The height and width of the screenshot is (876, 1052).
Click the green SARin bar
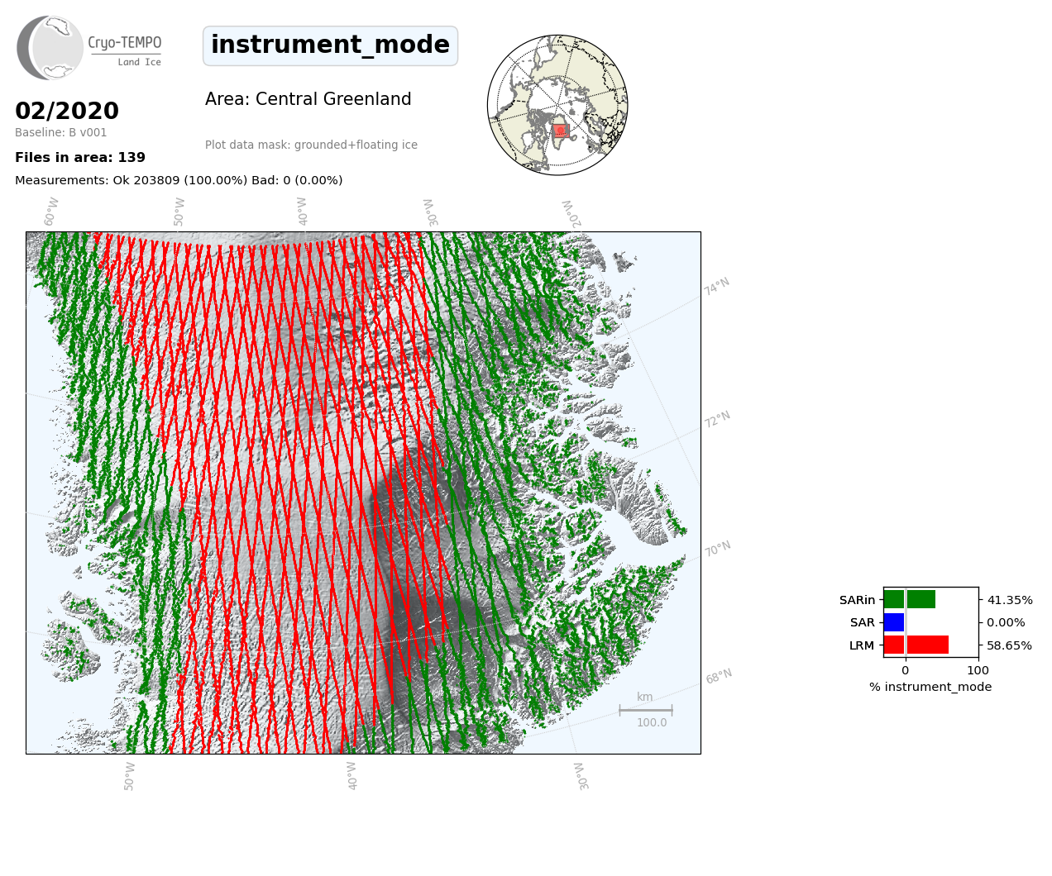pyautogui.click(x=909, y=600)
